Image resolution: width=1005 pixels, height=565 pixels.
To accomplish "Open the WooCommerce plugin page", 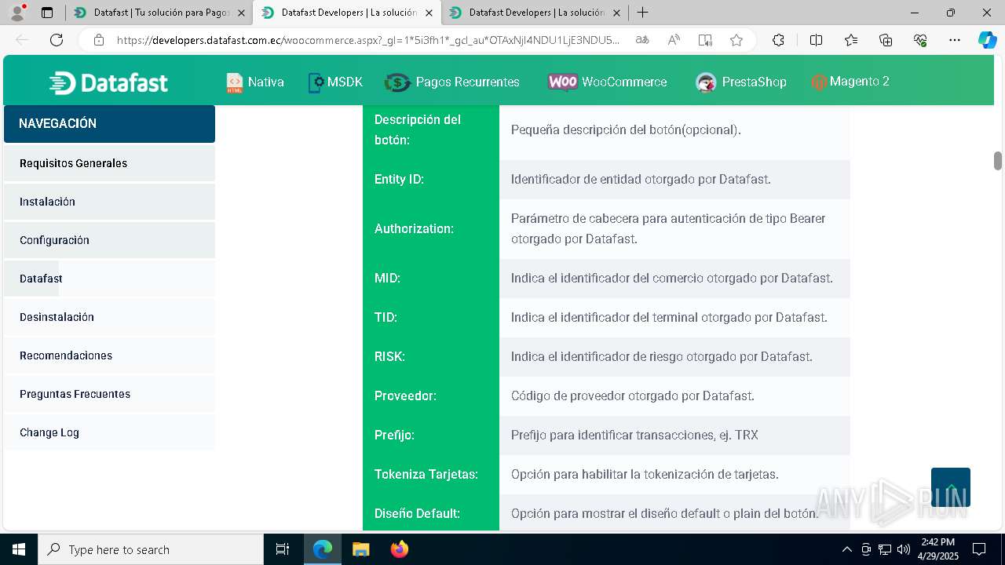I will (608, 82).
